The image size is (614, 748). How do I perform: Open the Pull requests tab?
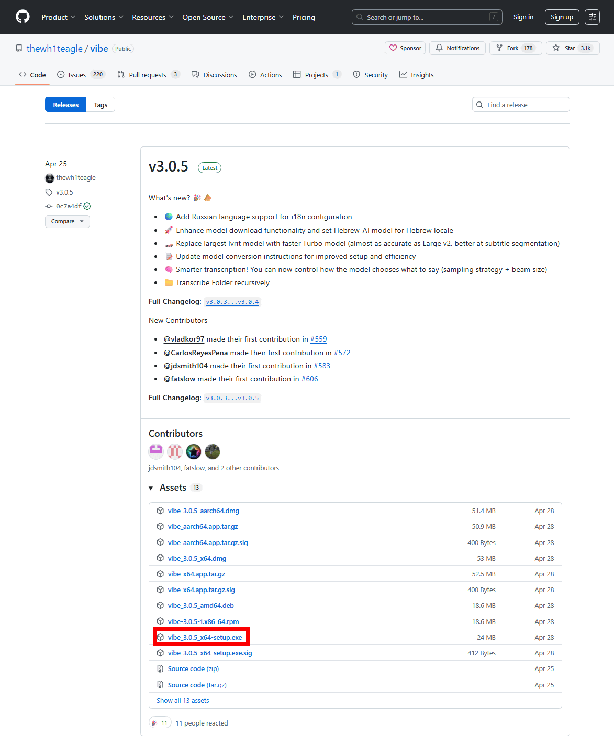(149, 75)
